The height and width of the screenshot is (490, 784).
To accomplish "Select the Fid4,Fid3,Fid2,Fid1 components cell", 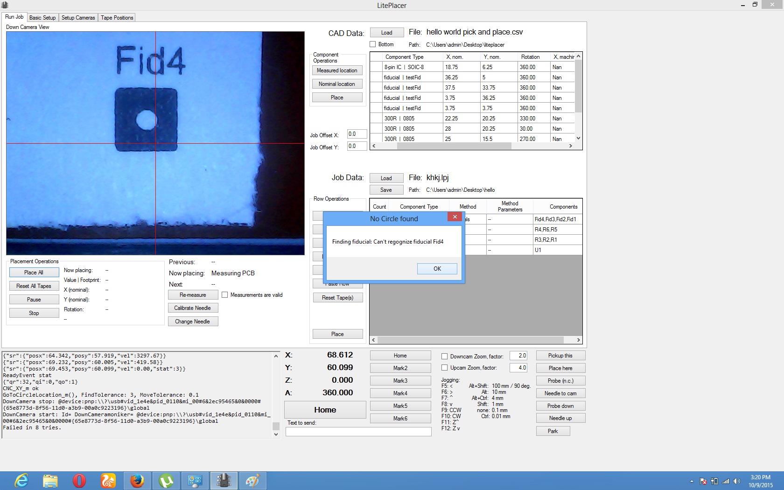I will [x=558, y=219].
